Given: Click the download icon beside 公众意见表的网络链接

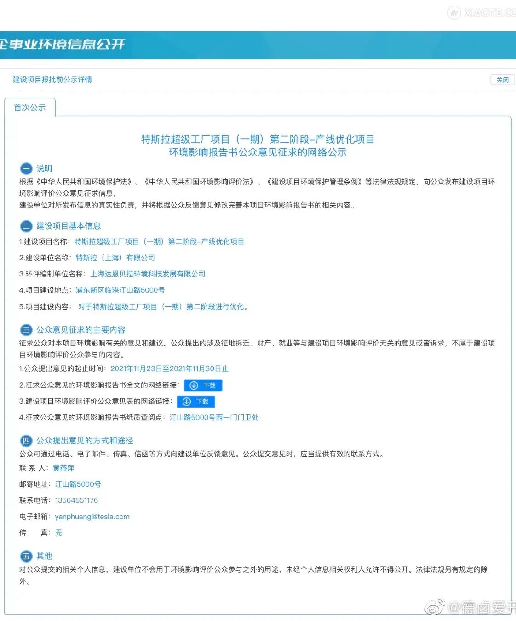Looking at the screenshot, I should (x=187, y=402).
